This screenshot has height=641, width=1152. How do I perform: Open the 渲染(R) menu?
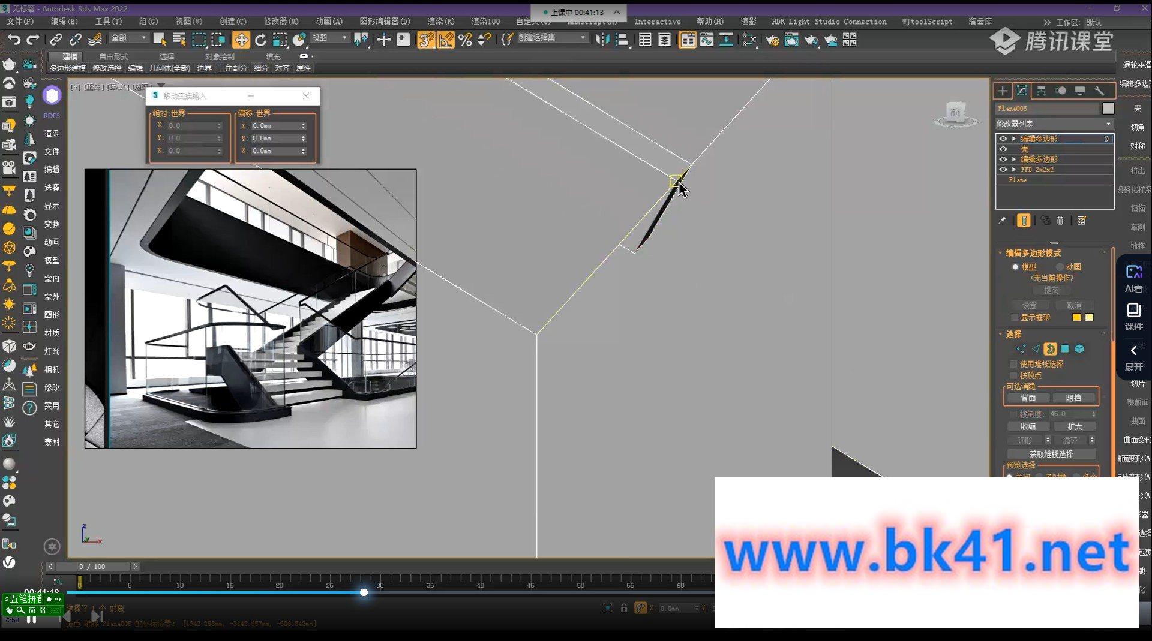click(440, 21)
